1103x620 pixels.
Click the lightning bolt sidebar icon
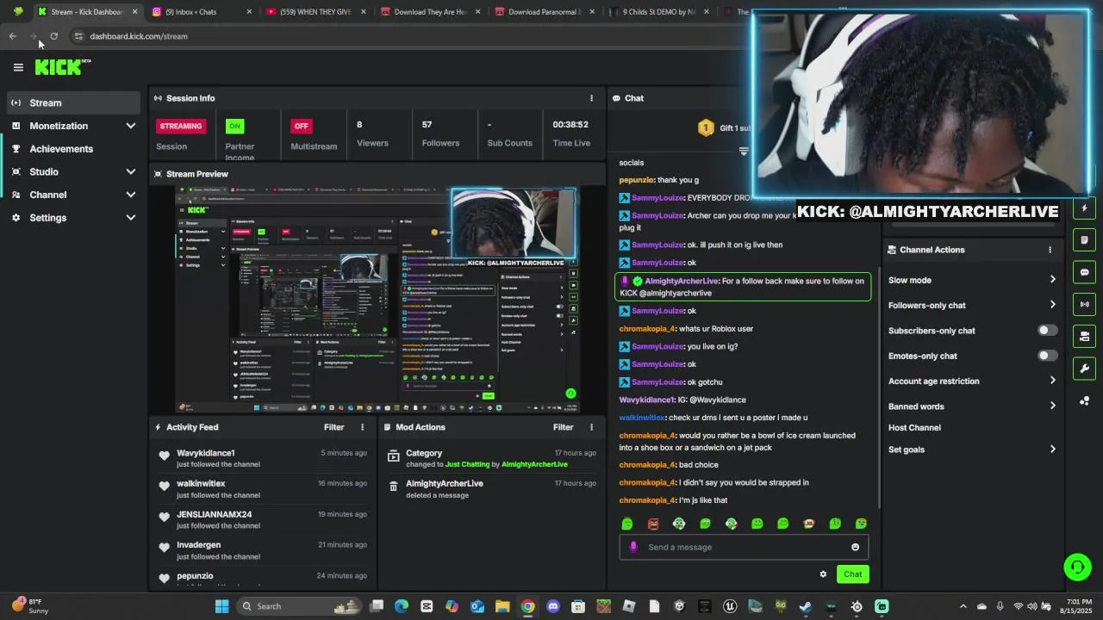(x=1084, y=208)
